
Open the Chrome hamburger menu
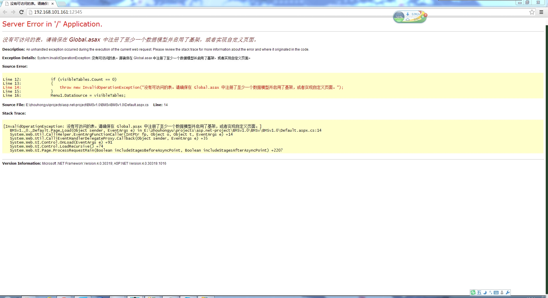pos(541,12)
